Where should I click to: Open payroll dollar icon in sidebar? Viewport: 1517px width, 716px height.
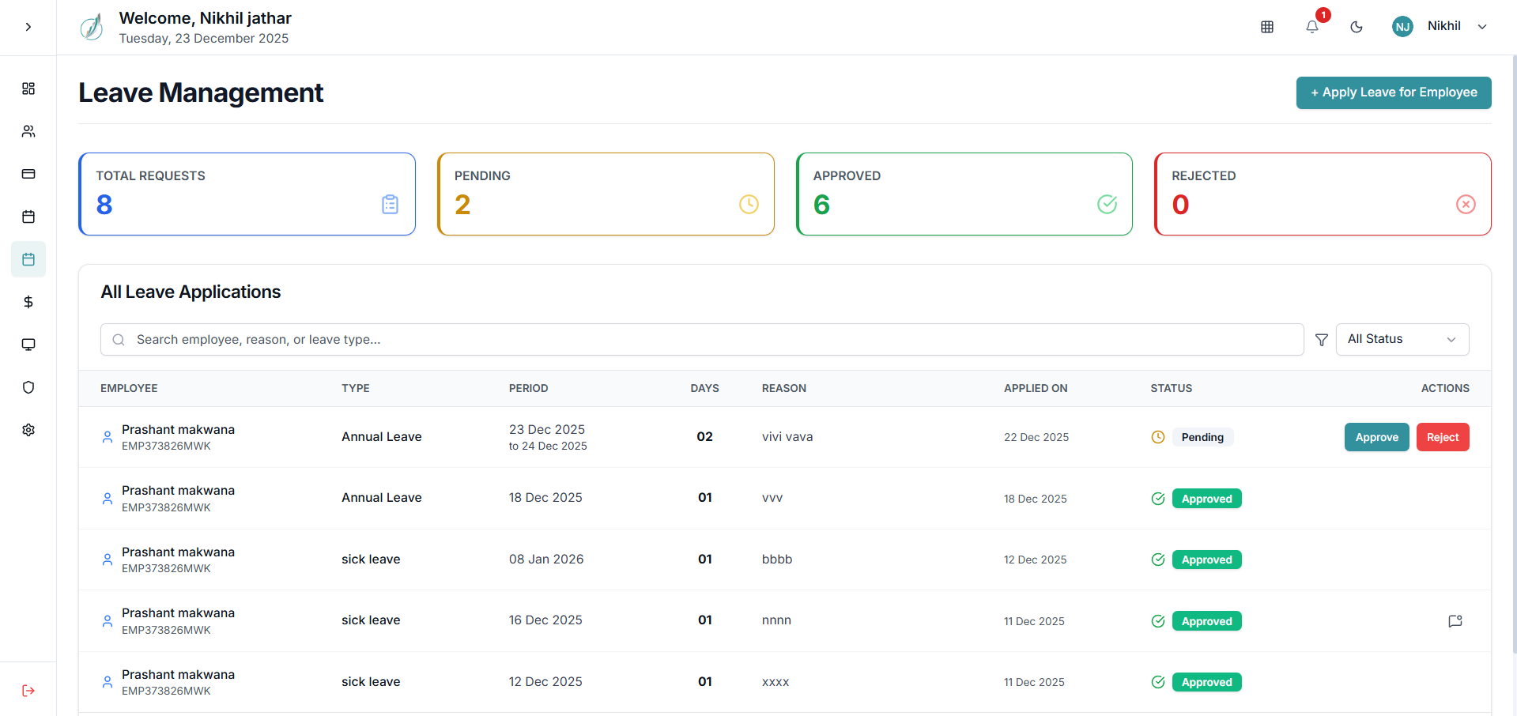point(28,302)
